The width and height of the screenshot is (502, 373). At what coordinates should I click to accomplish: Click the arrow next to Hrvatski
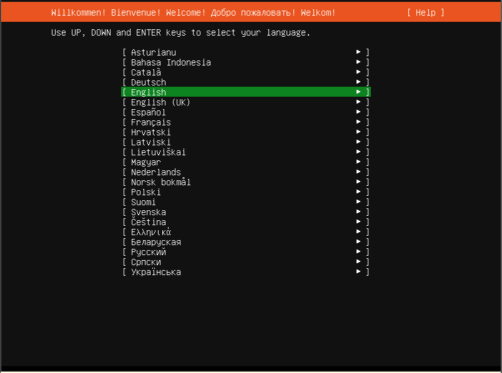coord(358,132)
